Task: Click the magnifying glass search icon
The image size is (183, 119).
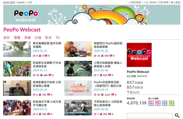Action: [177, 115]
